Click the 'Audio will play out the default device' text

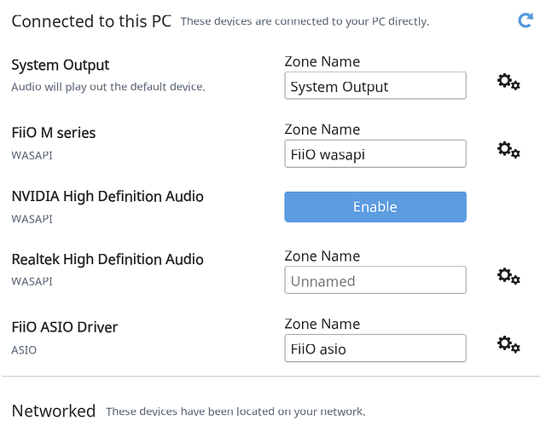pyautogui.click(x=108, y=87)
